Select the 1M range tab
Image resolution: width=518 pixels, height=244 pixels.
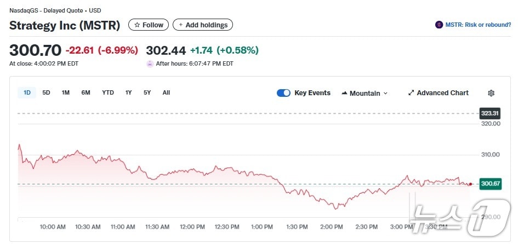click(x=66, y=92)
